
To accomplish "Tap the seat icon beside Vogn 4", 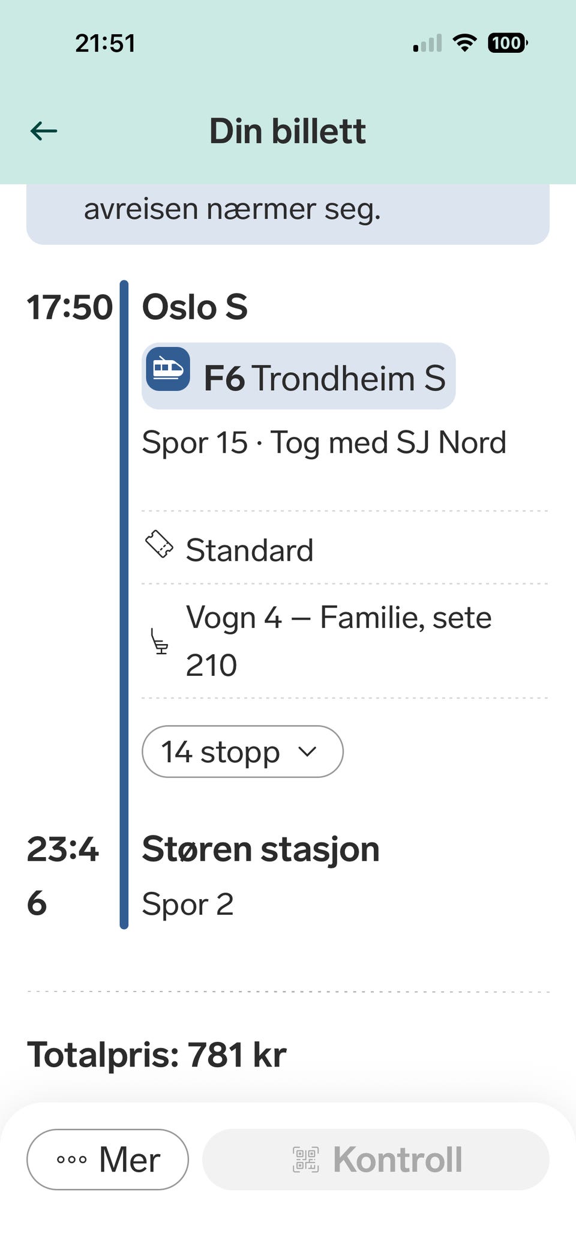I will point(159,641).
